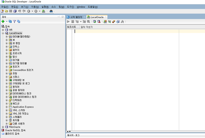This screenshot has width=205, height=138.
Task: Commit changes with the commit icon
Action: [x=95, y=21]
